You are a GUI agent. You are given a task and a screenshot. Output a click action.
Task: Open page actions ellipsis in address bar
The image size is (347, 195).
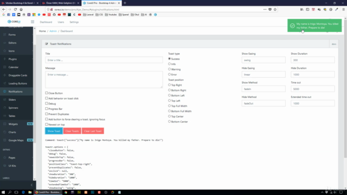[x=265, y=10]
